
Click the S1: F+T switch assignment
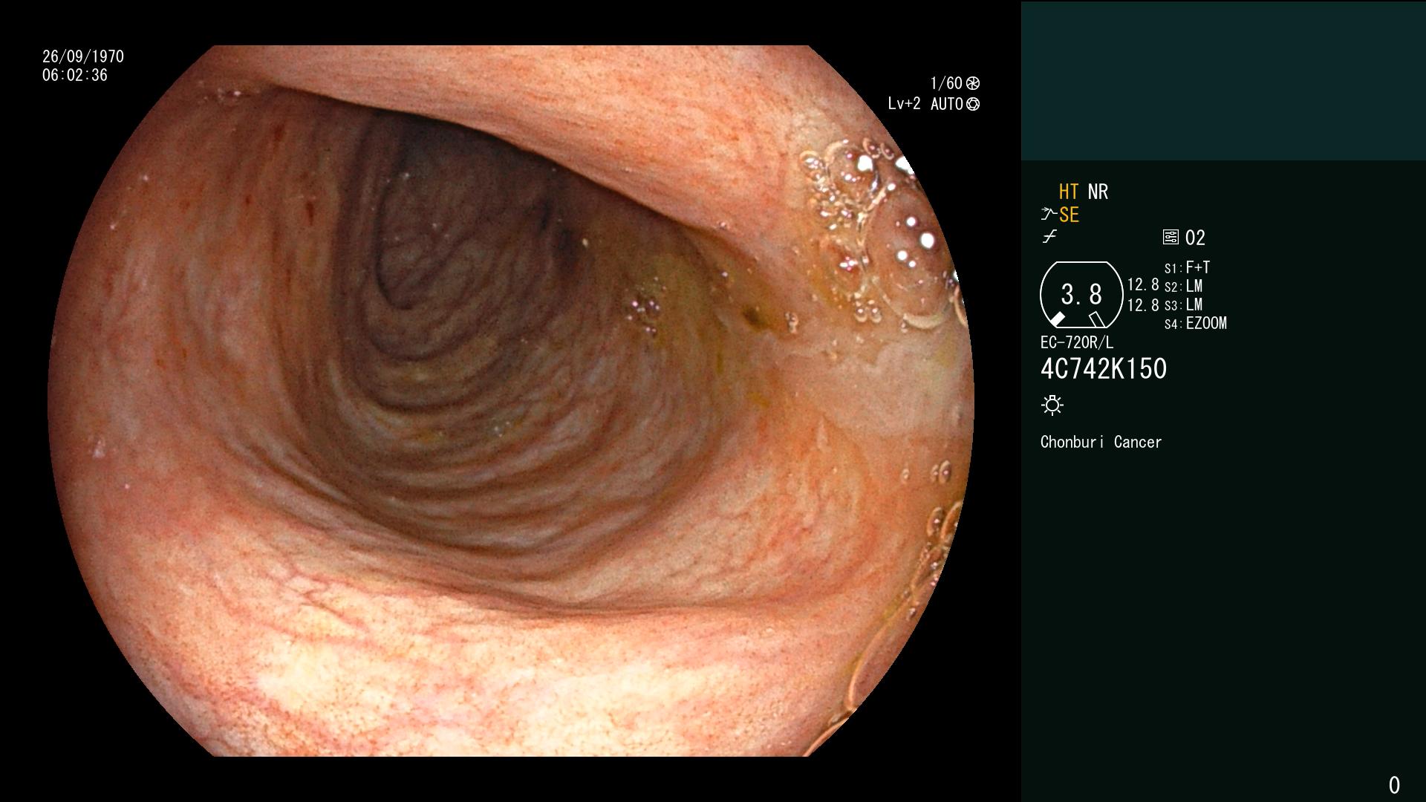[1187, 268]
